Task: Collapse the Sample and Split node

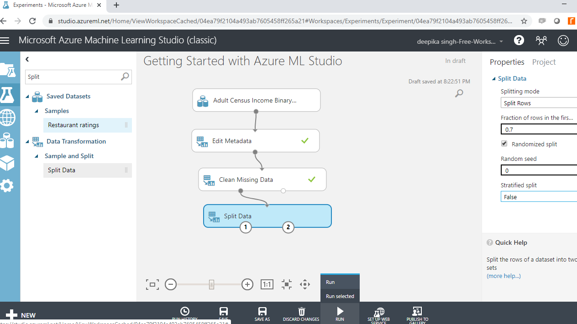Action: point(37,156)
